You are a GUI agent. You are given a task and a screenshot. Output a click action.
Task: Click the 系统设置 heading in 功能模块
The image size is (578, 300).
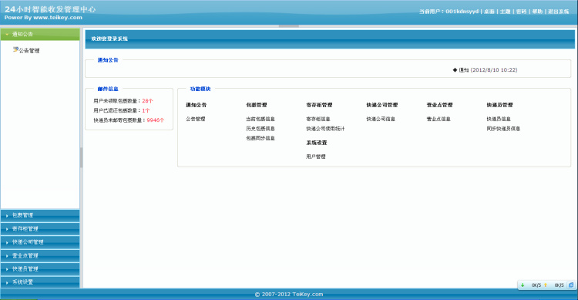317,143
